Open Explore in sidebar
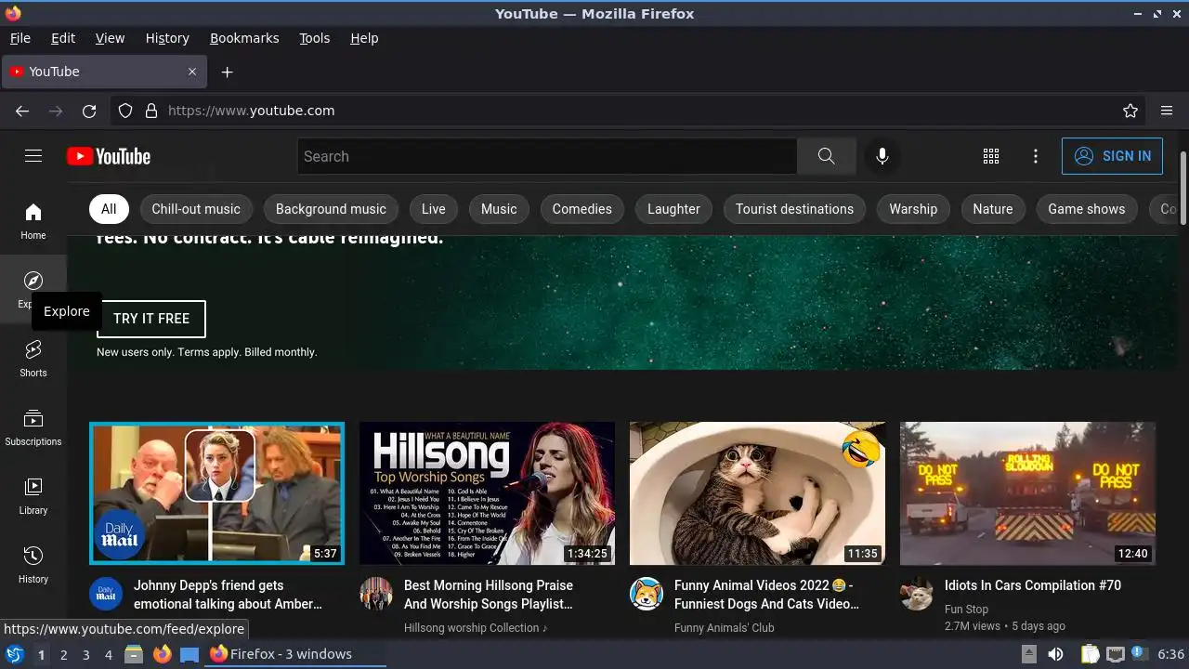This screenshot has width=1189, height=669. (x=33, y=290)
